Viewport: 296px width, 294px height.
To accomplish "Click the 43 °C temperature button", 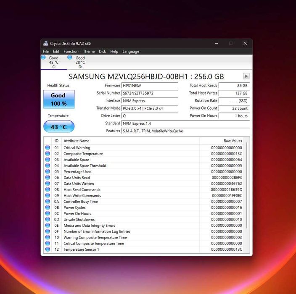I will pyautogui.click(x=59, y=126).
